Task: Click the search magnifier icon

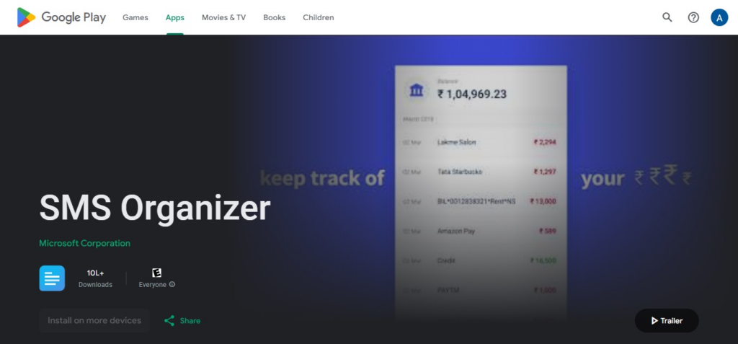Action: (667, 17)
